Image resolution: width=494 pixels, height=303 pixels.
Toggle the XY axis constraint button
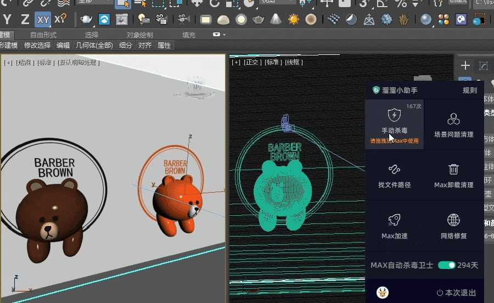pyautogui.click(x=43, y=20)
